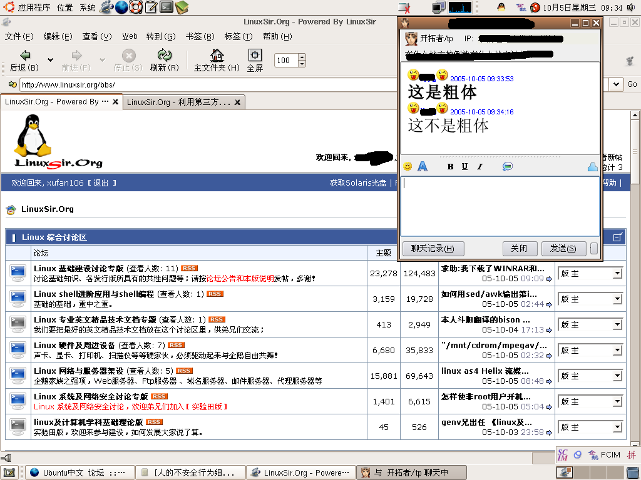Go to the home folder via 主文件夹
The height and width of the screenshot is (480, 641).
pos(217,61)
